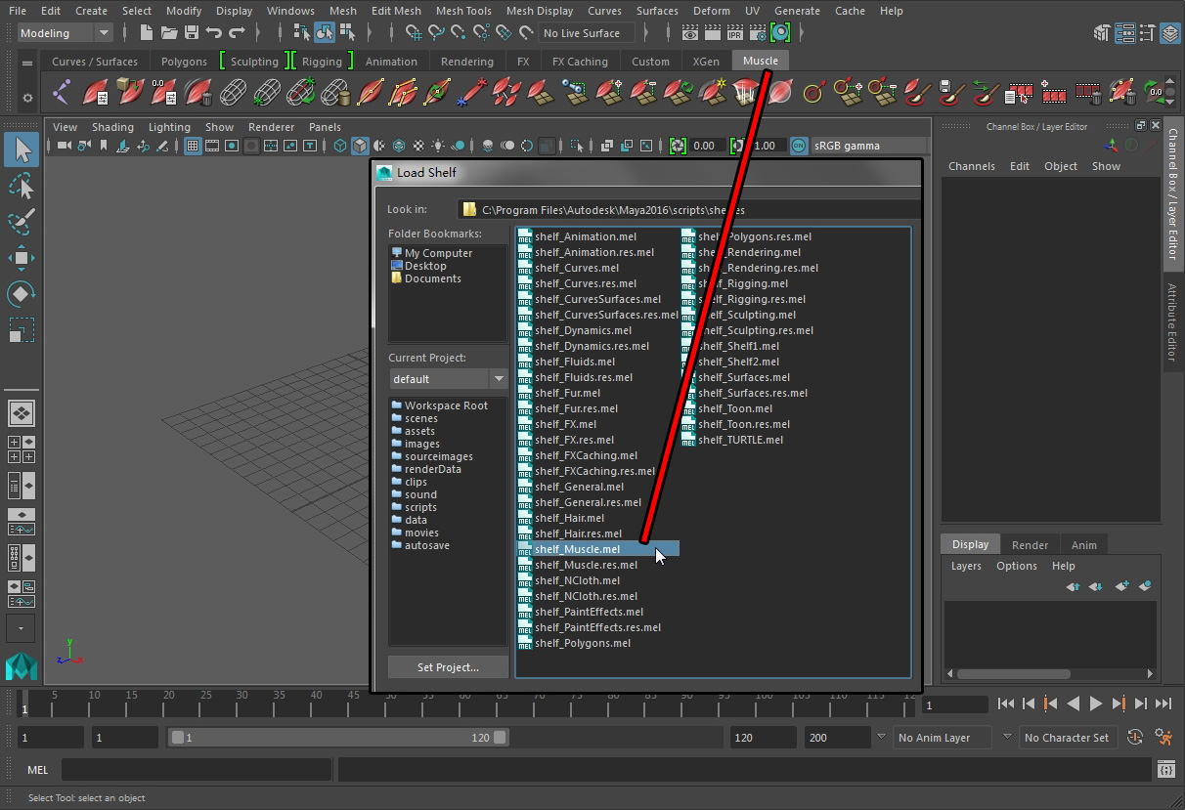Viewport: 1185px width, 810px height.
Task: Jump to end of playback range
Action: click(1163, 703)
